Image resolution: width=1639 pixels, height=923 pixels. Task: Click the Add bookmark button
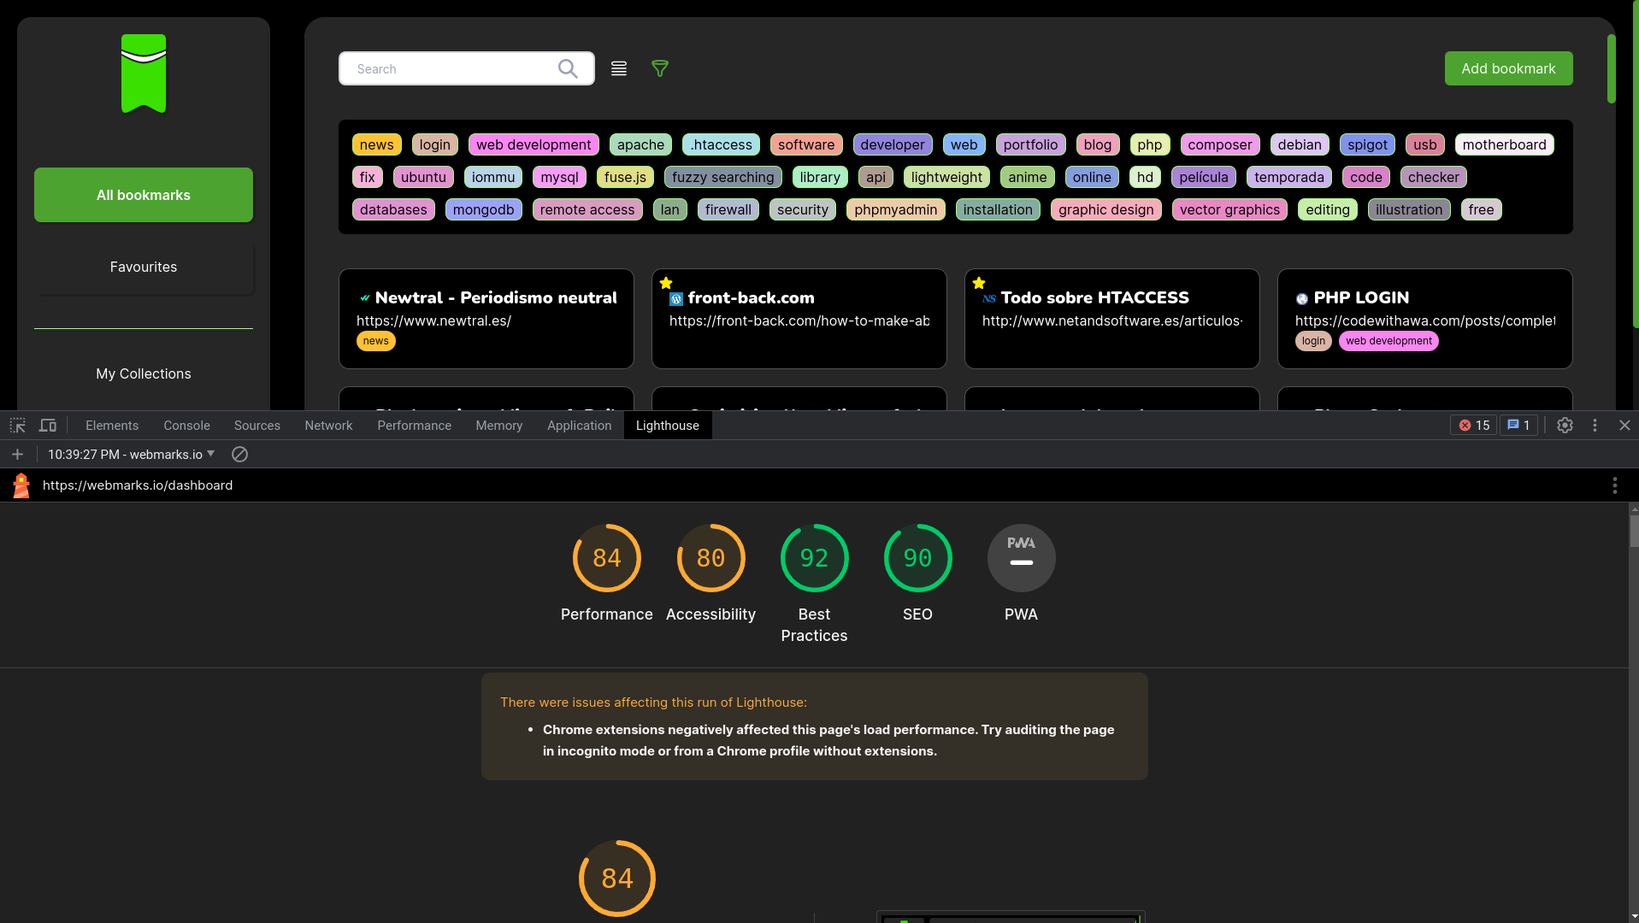click(1508, 68)
